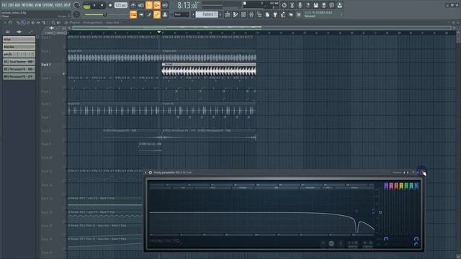Show automation tab in picker
Viewport: 461px width, 259px height.
coord(30,32)
